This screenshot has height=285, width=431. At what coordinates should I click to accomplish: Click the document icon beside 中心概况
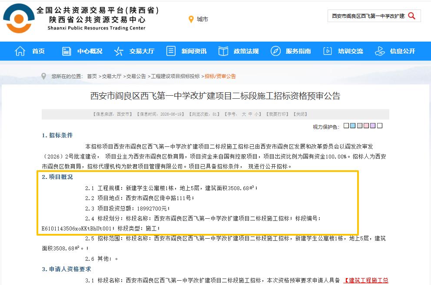(x=66, y=51)
